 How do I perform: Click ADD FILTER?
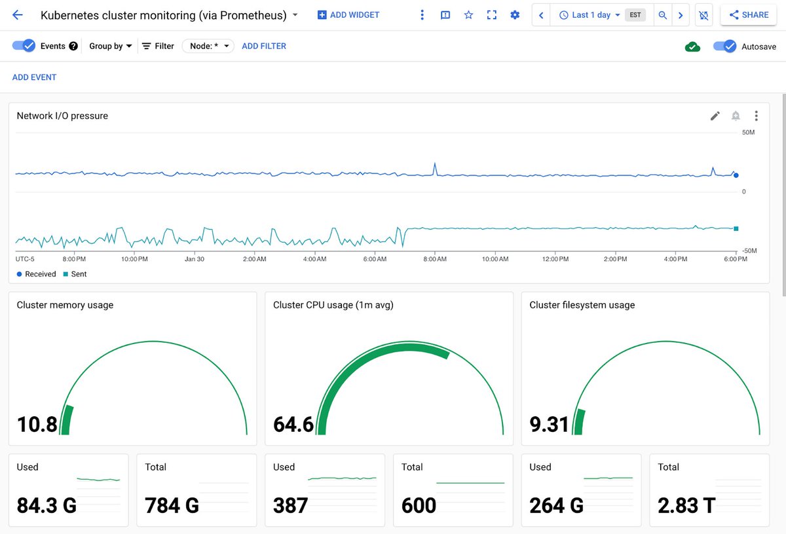point(264,46)
